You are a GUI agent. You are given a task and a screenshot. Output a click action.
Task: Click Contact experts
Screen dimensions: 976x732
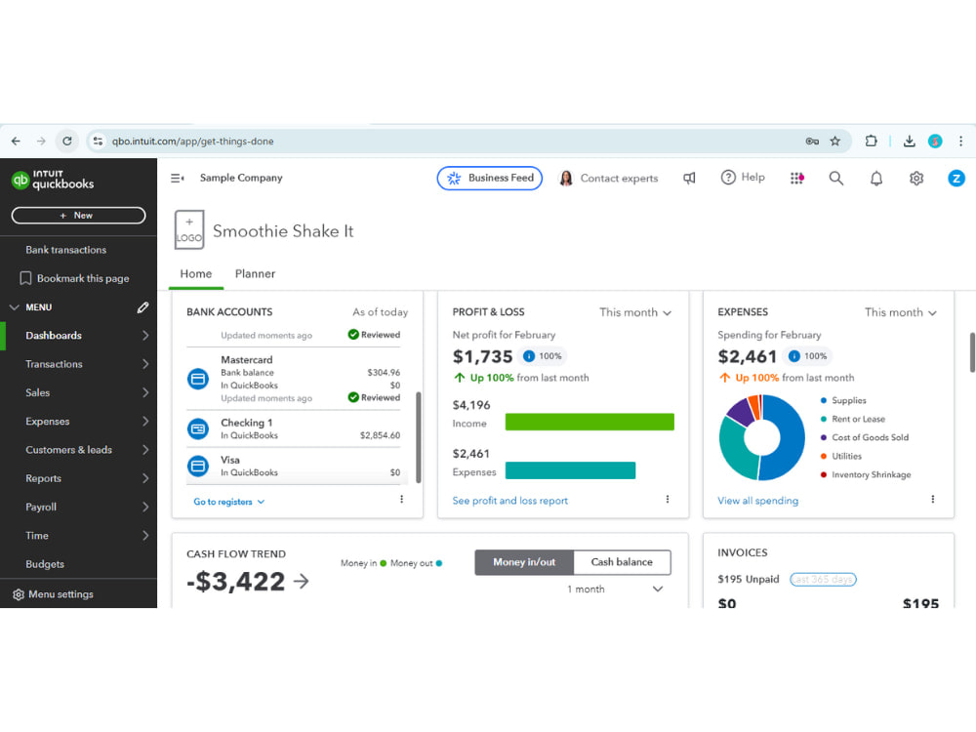click(x=608, y=178)
